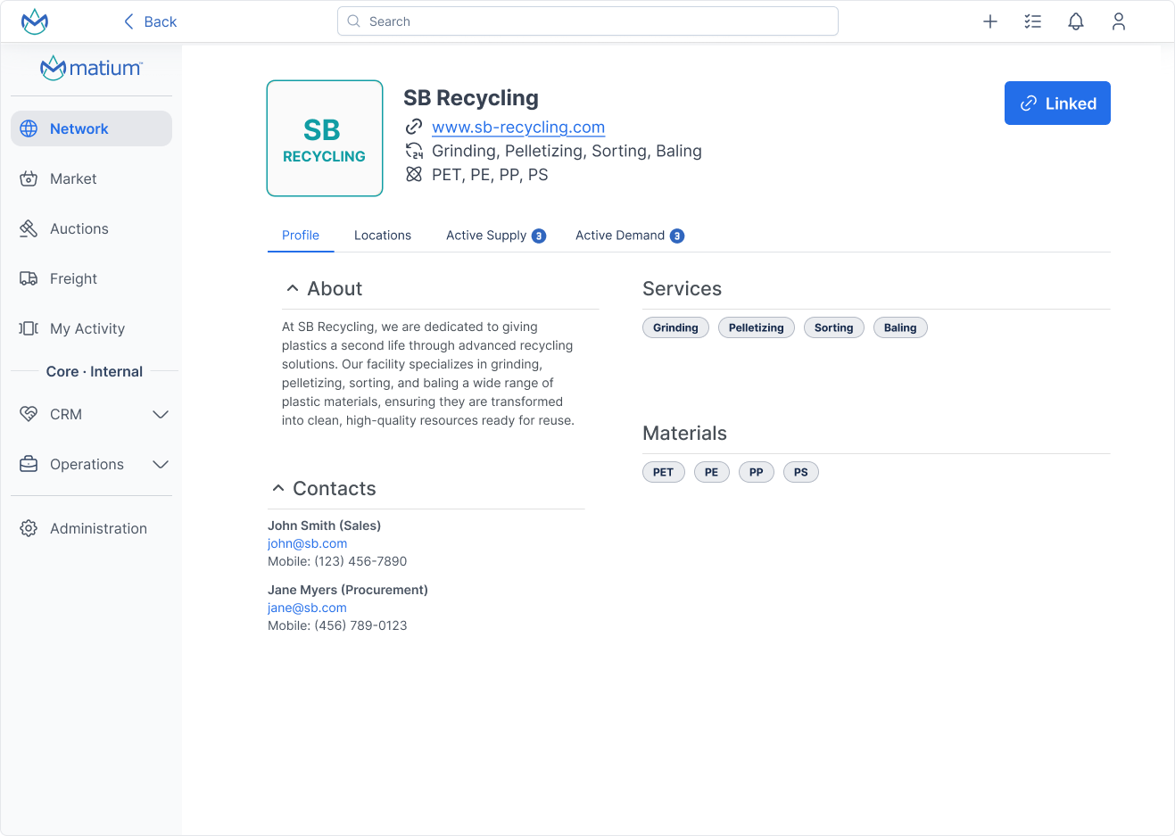Collapse the About section
This screenshot has height=836, width=1175.
point(293,287)
